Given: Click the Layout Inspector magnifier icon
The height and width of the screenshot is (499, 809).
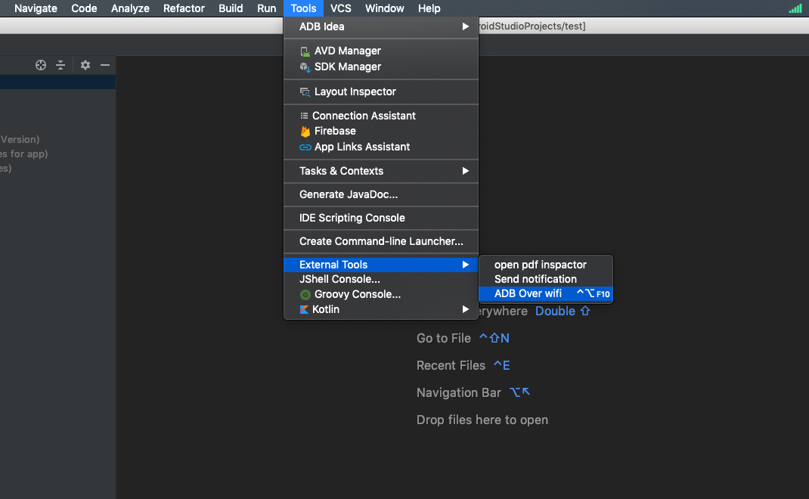Looking at the screenshot, I should click(x=305, y=91).
